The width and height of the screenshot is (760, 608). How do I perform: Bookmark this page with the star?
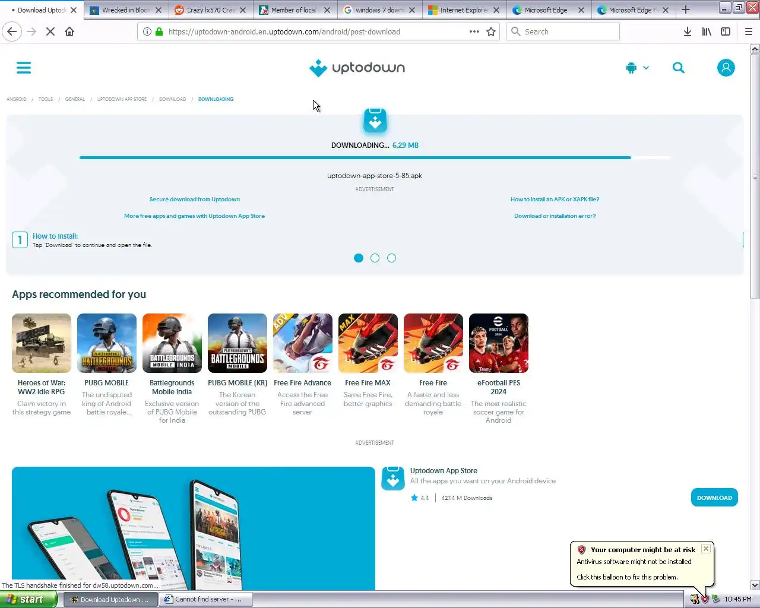[x=491, y=31]
